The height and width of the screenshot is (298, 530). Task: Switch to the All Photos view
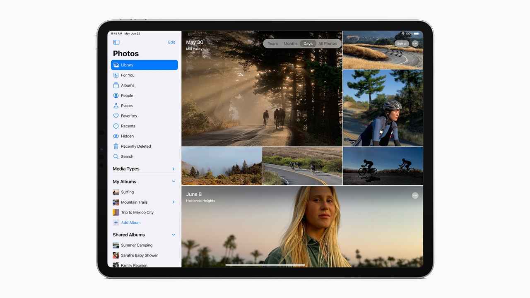coord(328,43)
